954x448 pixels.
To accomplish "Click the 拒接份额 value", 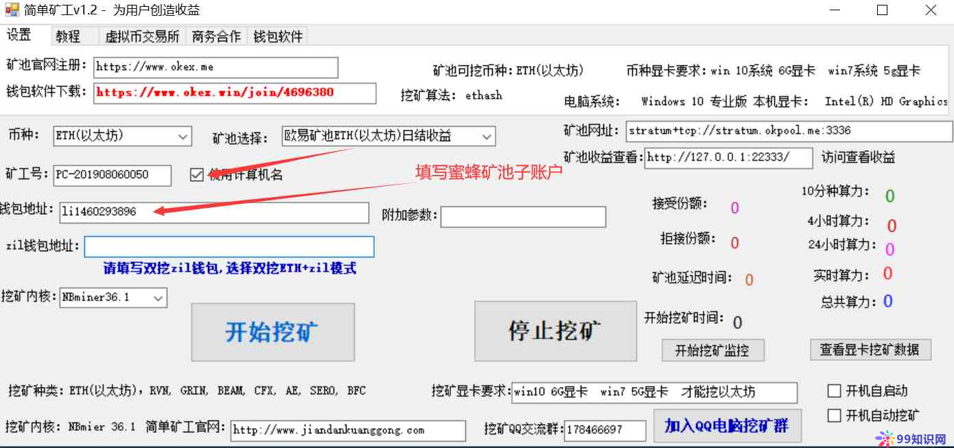I will click(734, 243).
